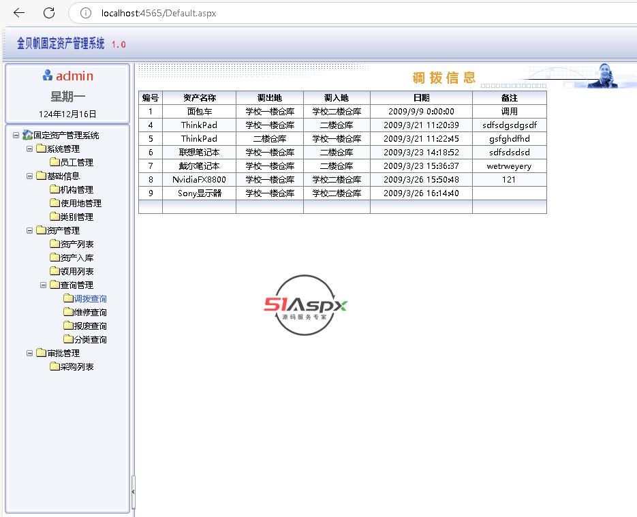Click the 51Aspx logo watermark
This screenshot has width=637, height=517.
[x=306, y=305]
